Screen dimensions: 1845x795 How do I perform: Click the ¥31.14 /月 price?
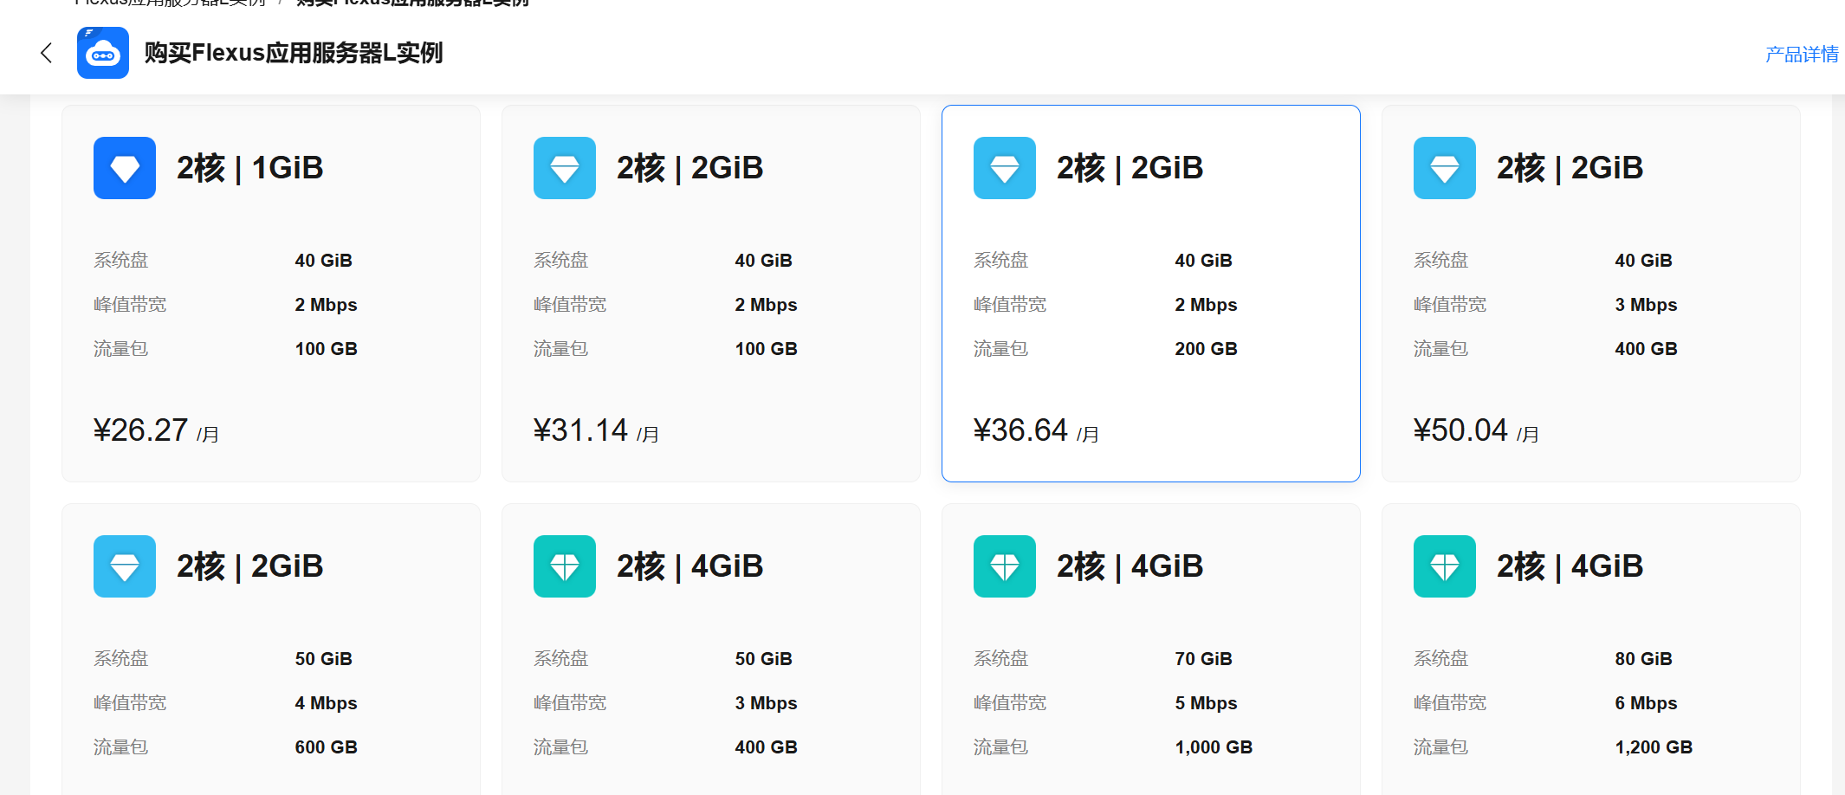[x=596, y=430]
